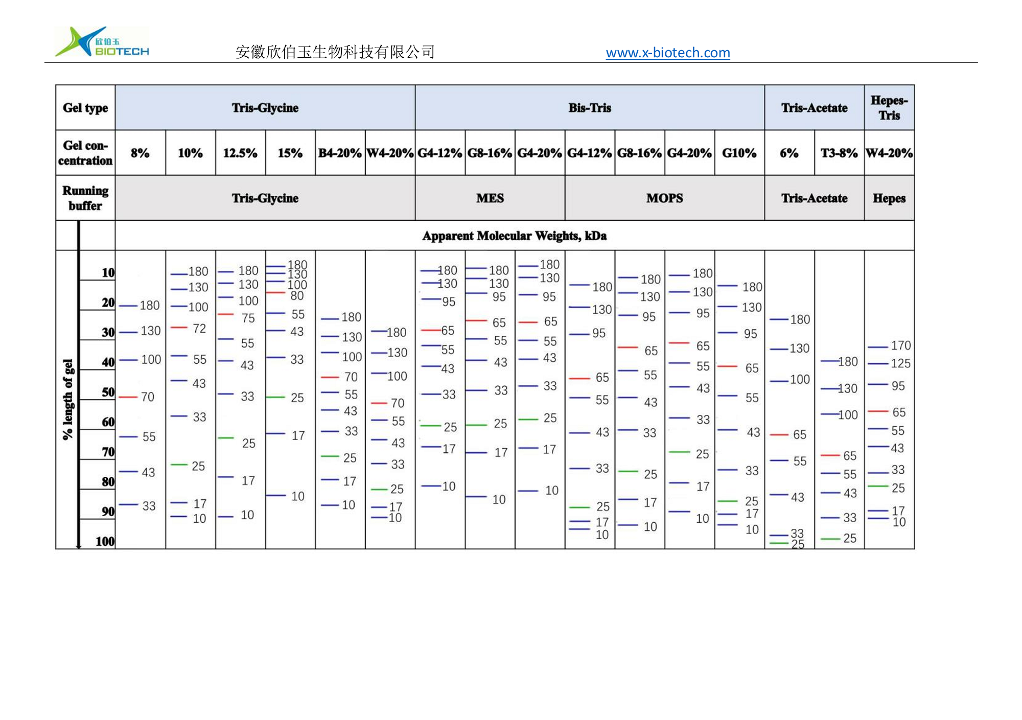This screenshot has height=720, width=1022.
Task: Select the Hepes-Tris gel type header
Action: pyautogui.click(x=889, y=108)
